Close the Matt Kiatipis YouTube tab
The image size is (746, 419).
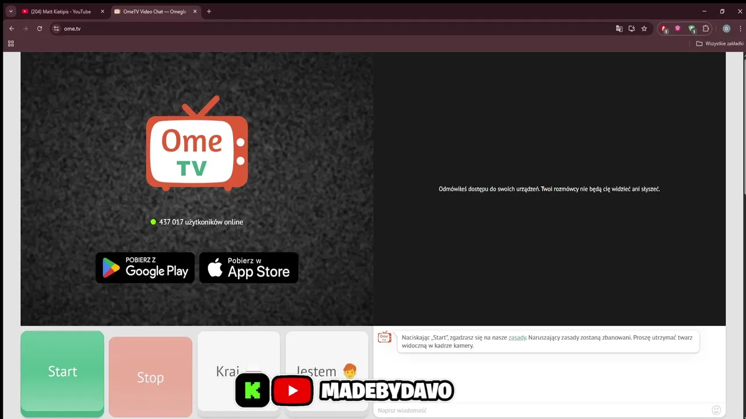point(102,12)
